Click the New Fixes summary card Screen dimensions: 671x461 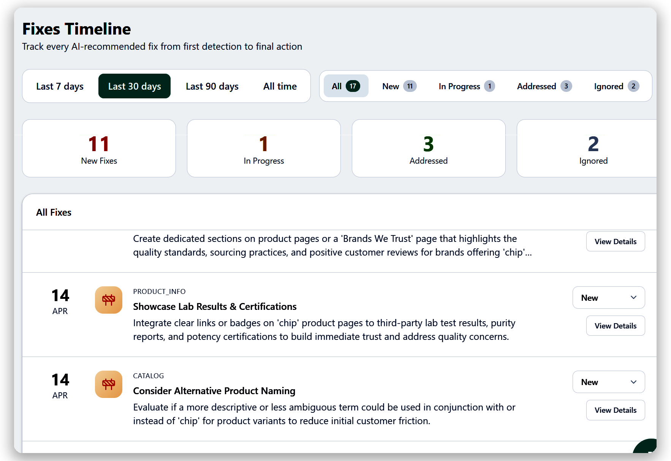point(99,148)
